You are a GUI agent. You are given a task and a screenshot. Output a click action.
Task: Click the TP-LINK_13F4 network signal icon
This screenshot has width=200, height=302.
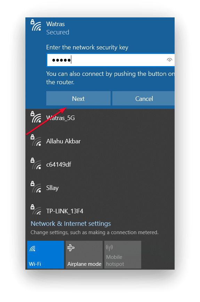[36, 209]
